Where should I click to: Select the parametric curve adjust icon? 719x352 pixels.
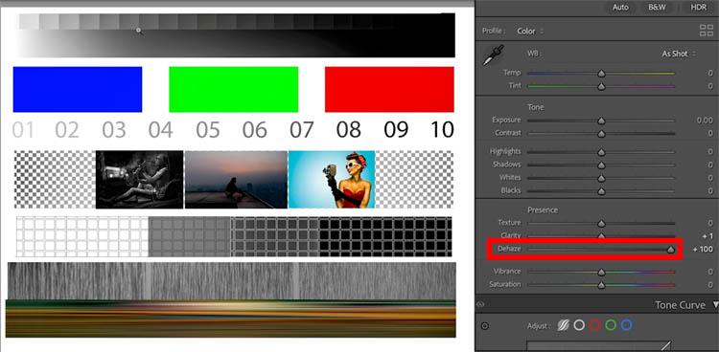[563, 325]
